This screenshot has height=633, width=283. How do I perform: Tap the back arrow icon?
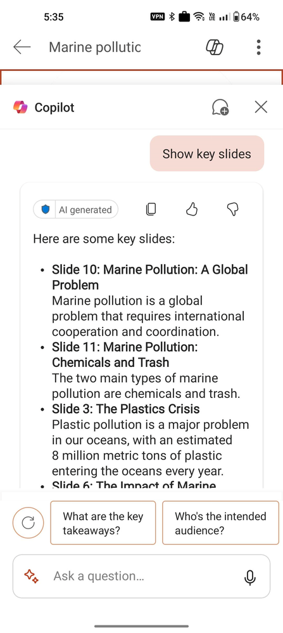click(x=22, y=48)
